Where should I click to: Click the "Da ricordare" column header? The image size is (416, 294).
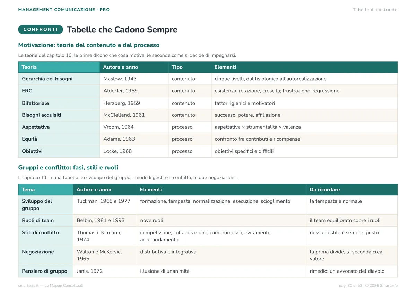click(x=352, y=190)
